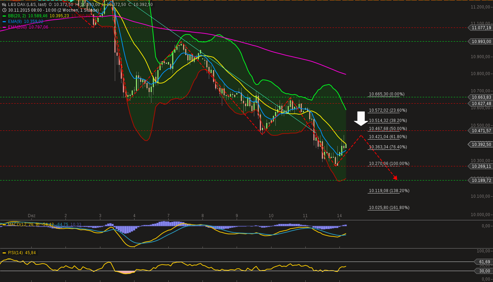
Task: Click the Fibonacci label 10.514,32 (38.20%)
Action: 388,121
